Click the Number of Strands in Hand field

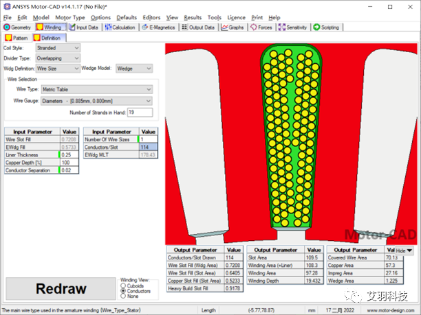[x=140, y=113]
